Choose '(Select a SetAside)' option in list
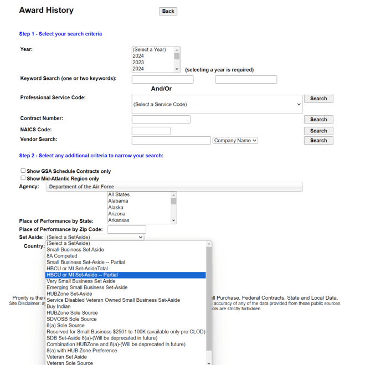This screenshot has width=365, height=365. [126, 243]
